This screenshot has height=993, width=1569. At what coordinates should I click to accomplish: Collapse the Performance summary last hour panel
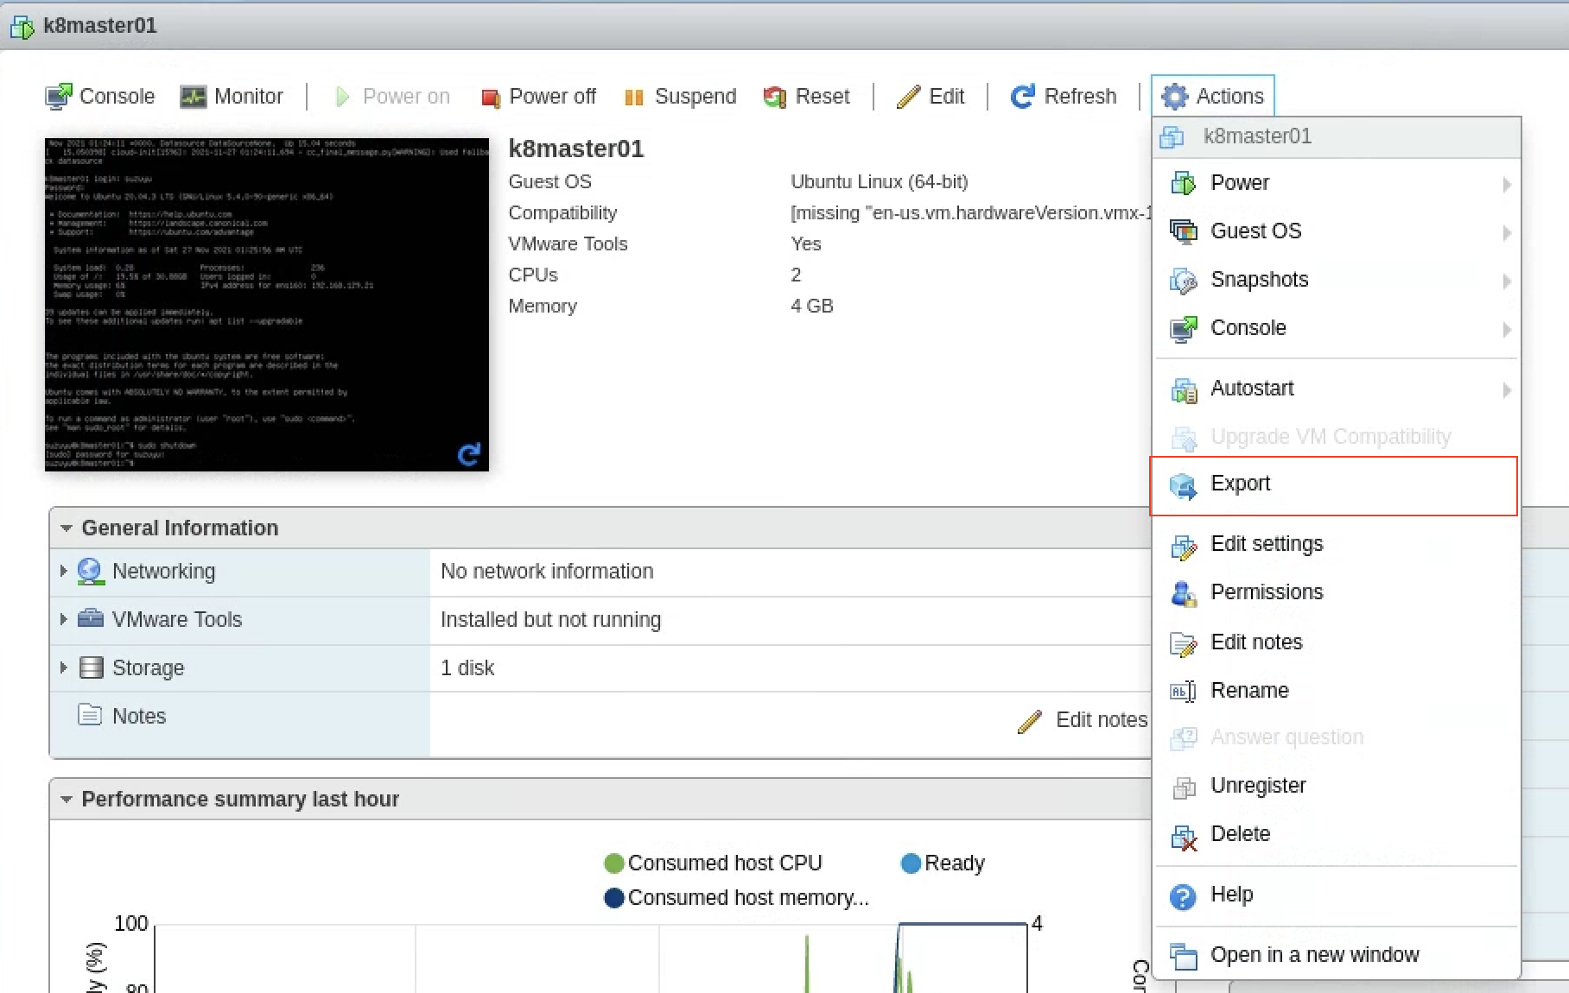(67, 800)
